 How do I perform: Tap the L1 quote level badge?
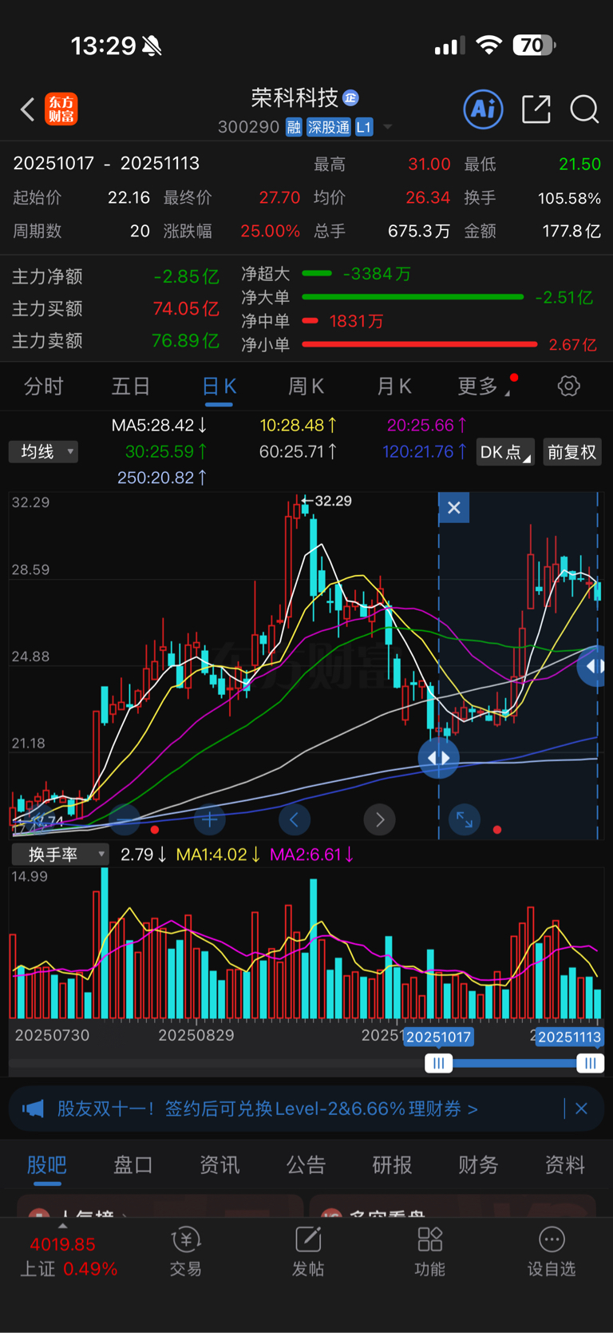point(364,127)
